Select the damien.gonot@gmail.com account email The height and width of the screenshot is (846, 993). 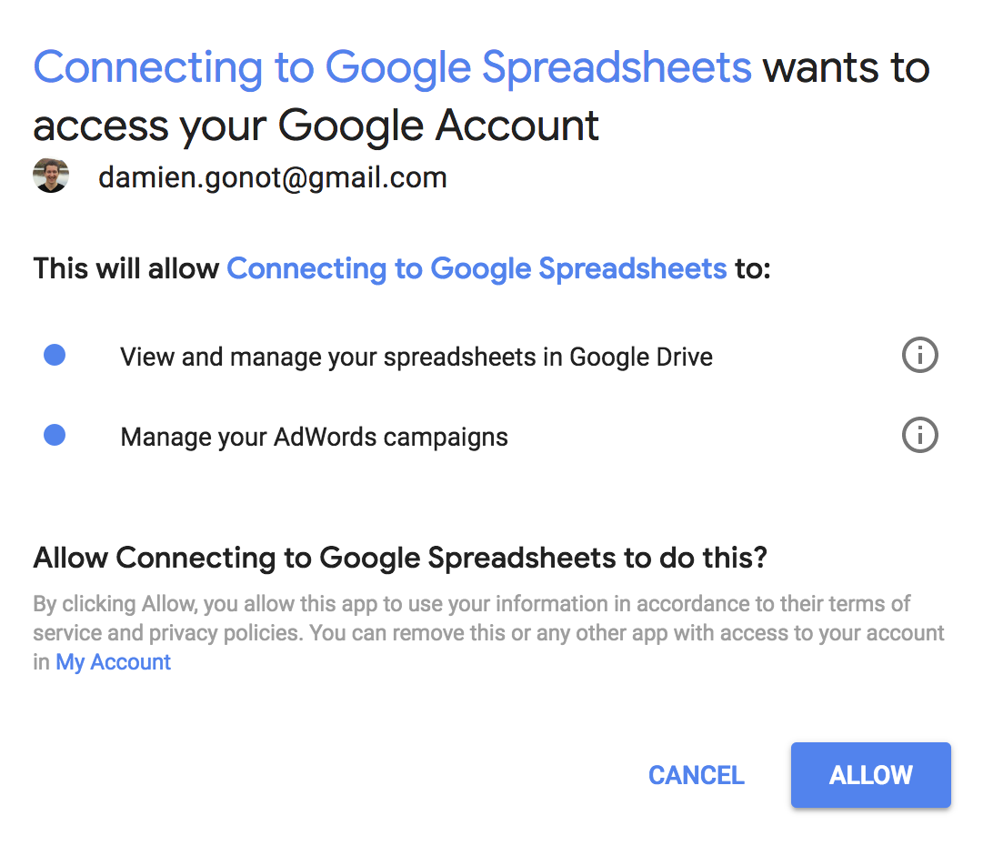(273, 177)
